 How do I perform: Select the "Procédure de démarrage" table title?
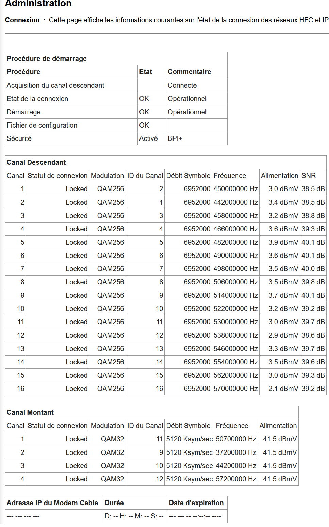[47, 59]
